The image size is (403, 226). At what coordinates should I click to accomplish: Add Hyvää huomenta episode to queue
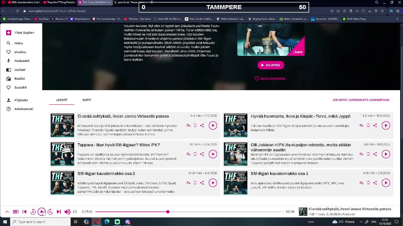click(361, 126)
